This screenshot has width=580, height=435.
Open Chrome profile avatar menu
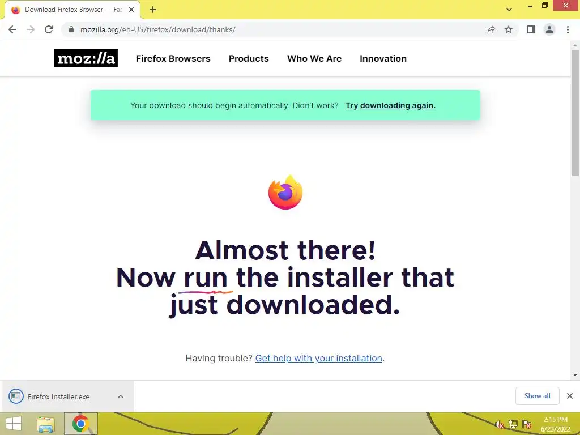pyautogui.click(x=549, y=29)
